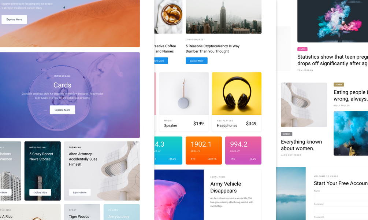Viewport: 368px width, 220px height.
Task: Click Explore More on the desert card
Action: pyautogui.click(x=14, y=19)
